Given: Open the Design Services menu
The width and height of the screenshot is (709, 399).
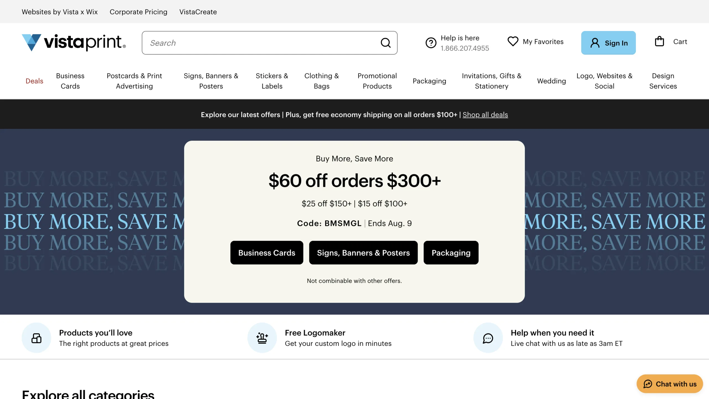Looking at the screenshot, I should (x=663, y=81).
